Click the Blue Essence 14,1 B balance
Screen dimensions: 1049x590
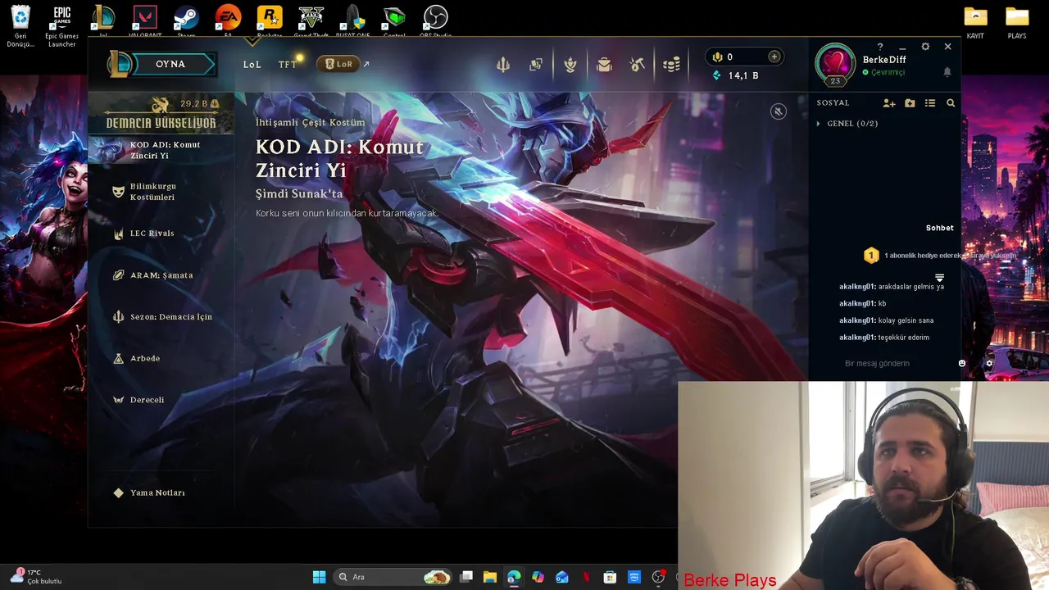point(735,75)
